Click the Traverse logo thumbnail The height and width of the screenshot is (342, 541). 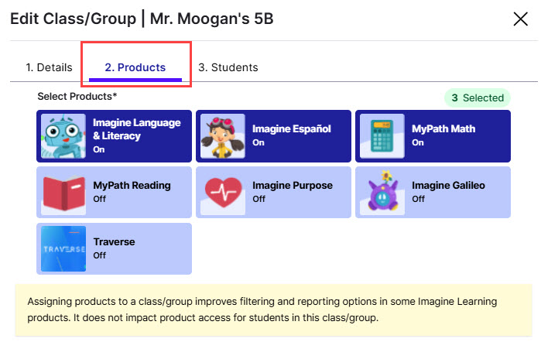pos(63,249)
